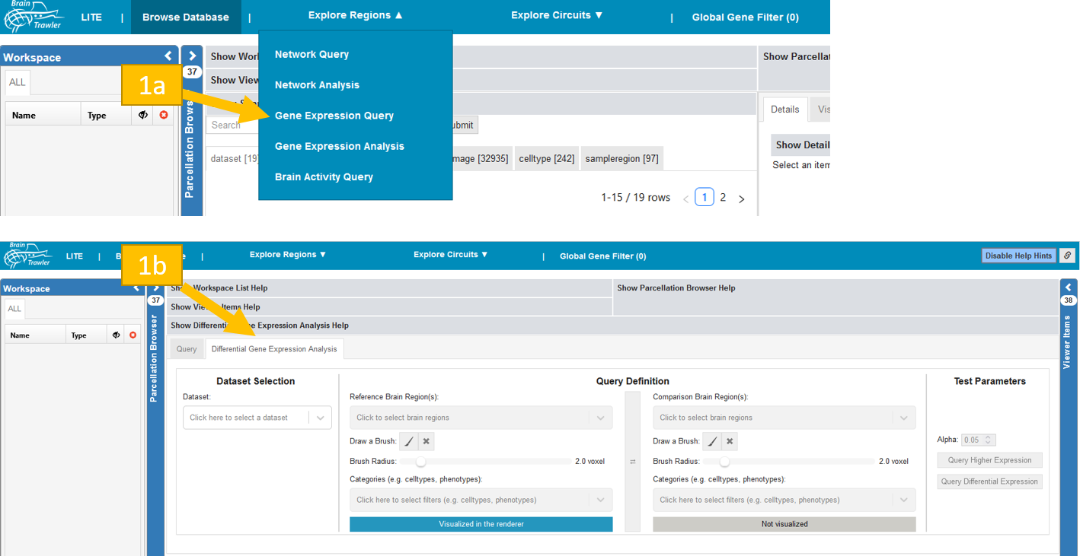Image resolution: width=1080 pixels, height=556 pixels.
Task: Click the swap reference and comparison arrows icon
Action: pos(632,462)
